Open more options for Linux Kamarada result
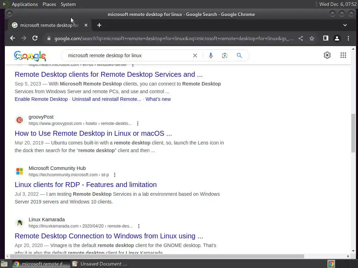This screenshot has height=268, width=358. click(x=139, y=226)
